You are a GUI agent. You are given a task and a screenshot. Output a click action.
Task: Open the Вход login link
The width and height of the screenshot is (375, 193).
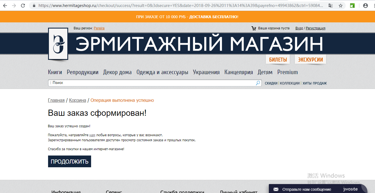(x=299, y=28)
